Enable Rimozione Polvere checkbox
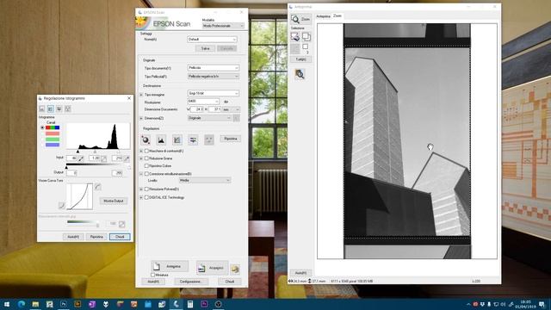Image resolution: width=551 pixels, height=310 pixels. 147,189
